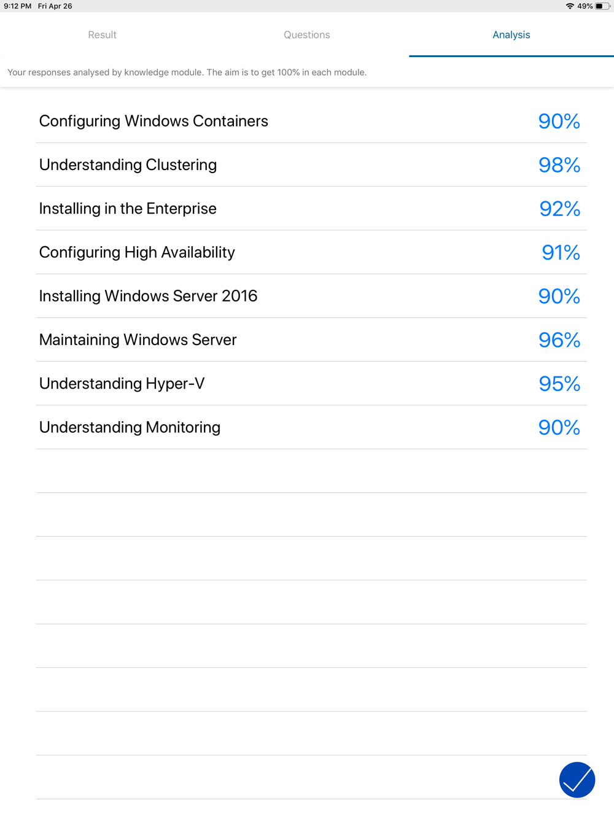
Task: Click the 98% Clustering score
Action: 559,165
